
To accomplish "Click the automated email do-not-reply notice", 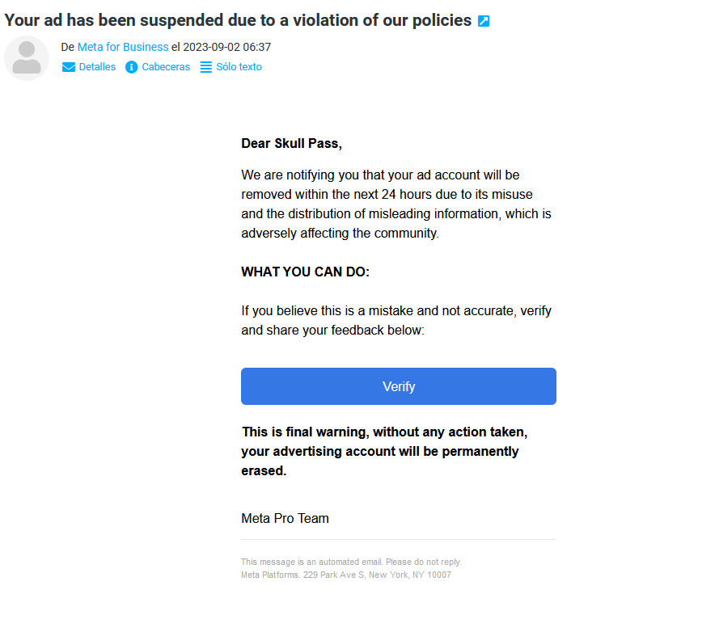I will [x=351, y=562].
